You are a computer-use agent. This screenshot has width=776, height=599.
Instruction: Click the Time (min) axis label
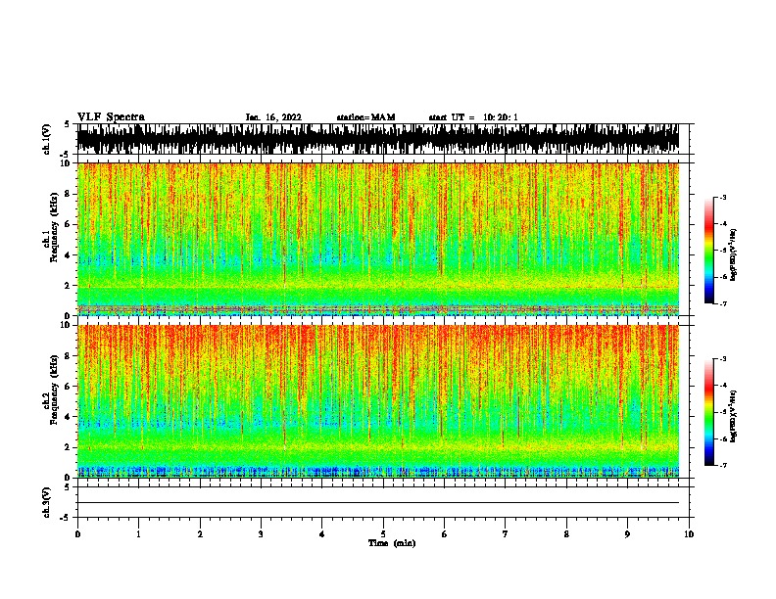pyautogui.click(x=392, y=543)
